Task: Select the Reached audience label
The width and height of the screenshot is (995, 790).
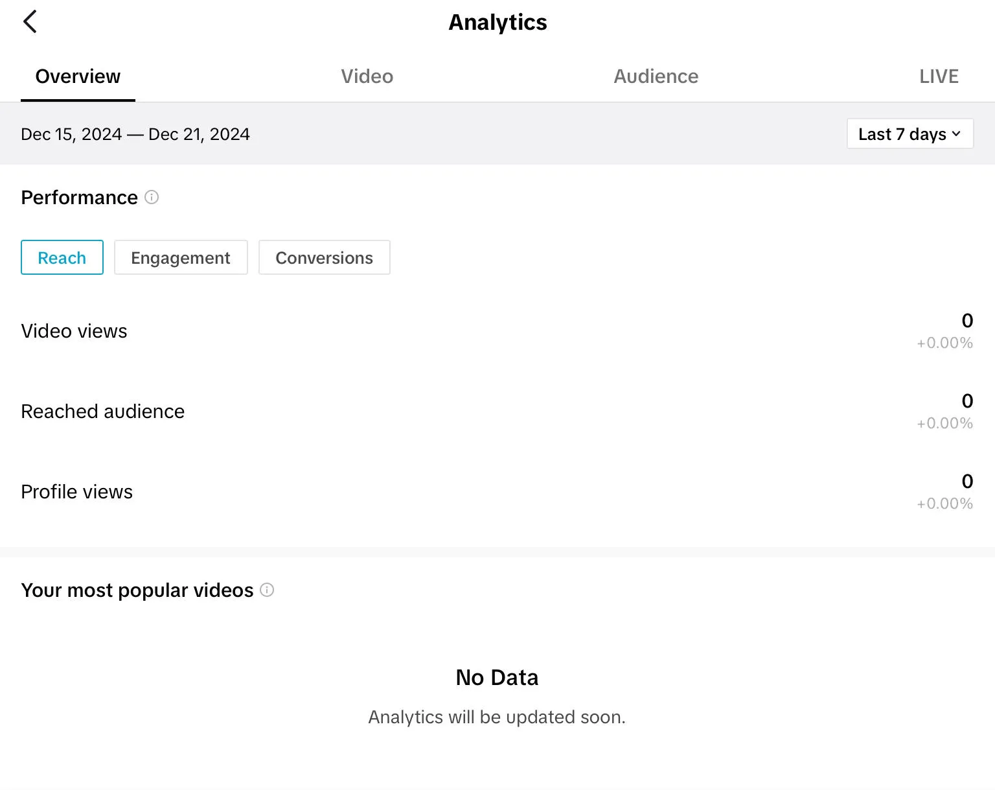Action: pyautogui.click(x=102, y=412)
